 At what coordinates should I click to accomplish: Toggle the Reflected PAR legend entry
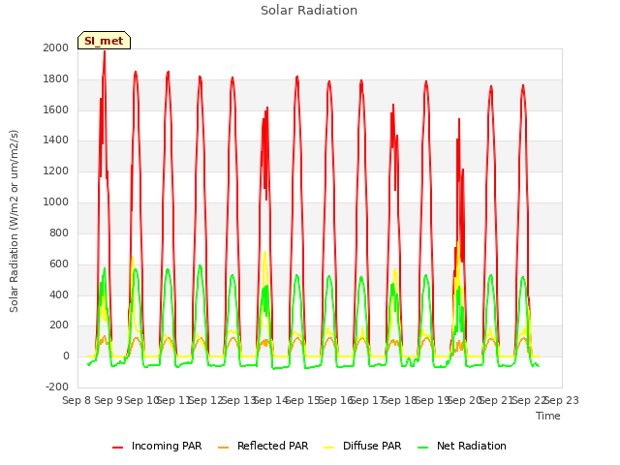tap(263, 446)
